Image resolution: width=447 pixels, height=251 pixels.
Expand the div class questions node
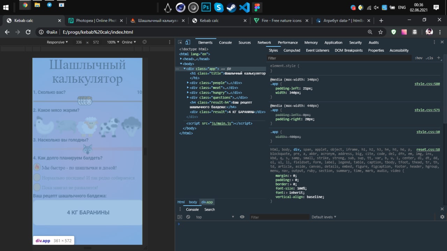click(188, 97)
